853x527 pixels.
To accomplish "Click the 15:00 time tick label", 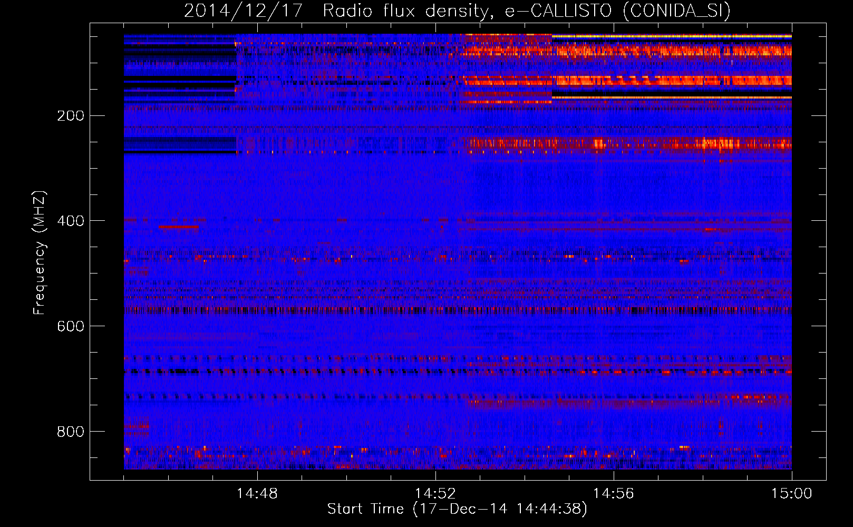I will pos(792,493).
